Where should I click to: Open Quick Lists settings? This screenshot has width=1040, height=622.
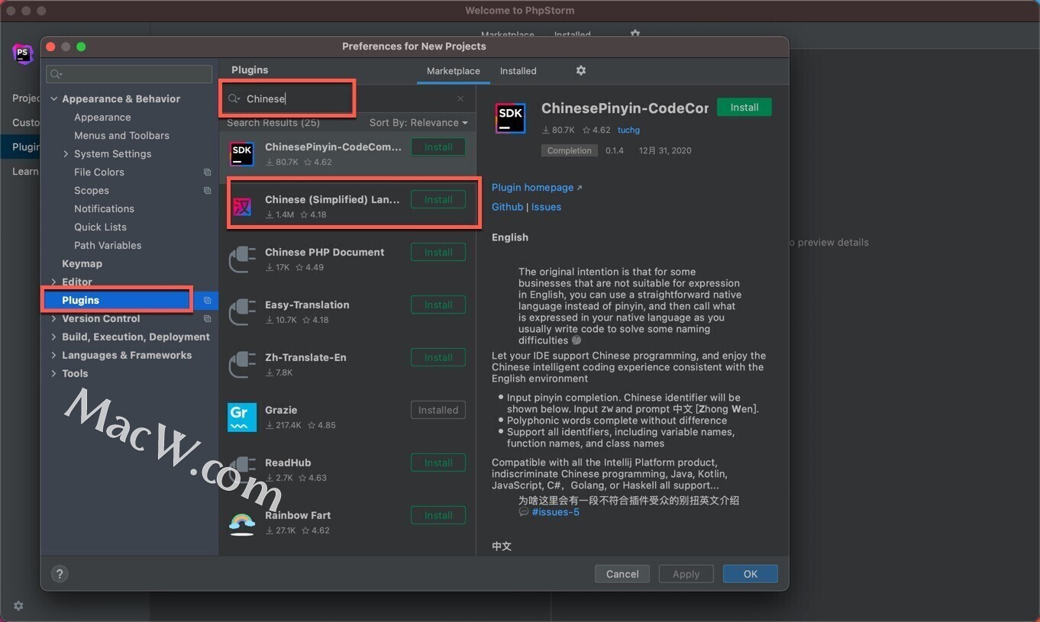[x=100, y=227]
